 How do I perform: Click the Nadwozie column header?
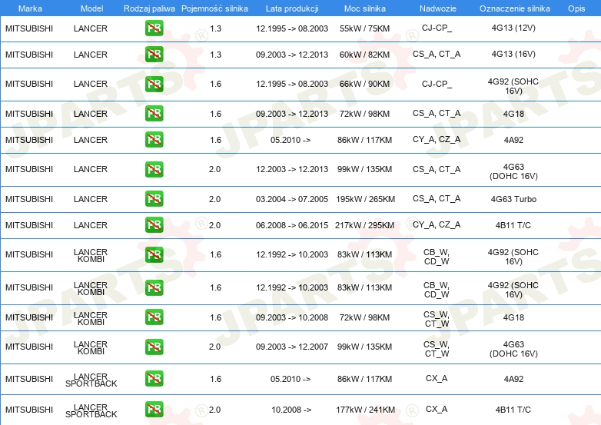(438, 8)
